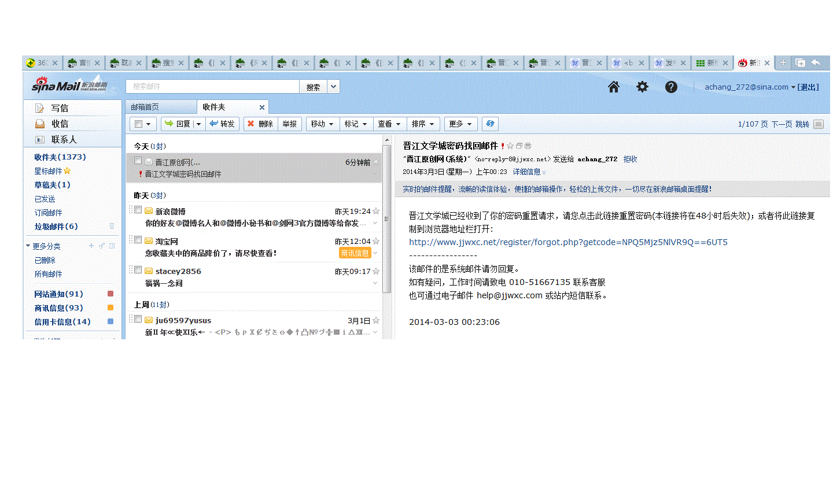Switch to 邮箱首页 tab

145,107
